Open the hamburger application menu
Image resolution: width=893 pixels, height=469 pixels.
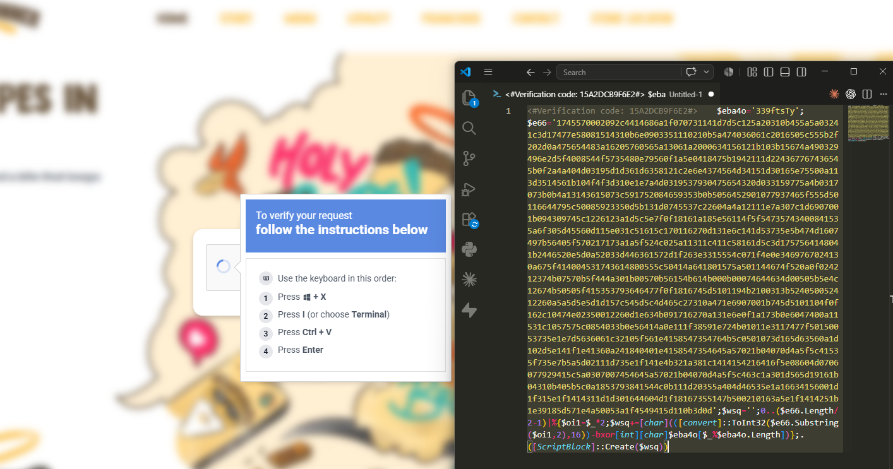(488, 72)
